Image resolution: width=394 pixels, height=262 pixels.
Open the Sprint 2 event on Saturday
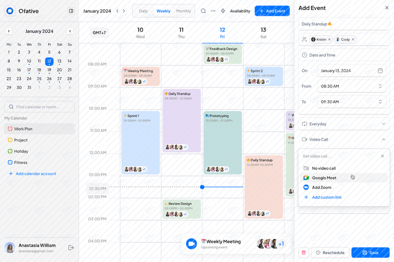click(x=263, y=76)
